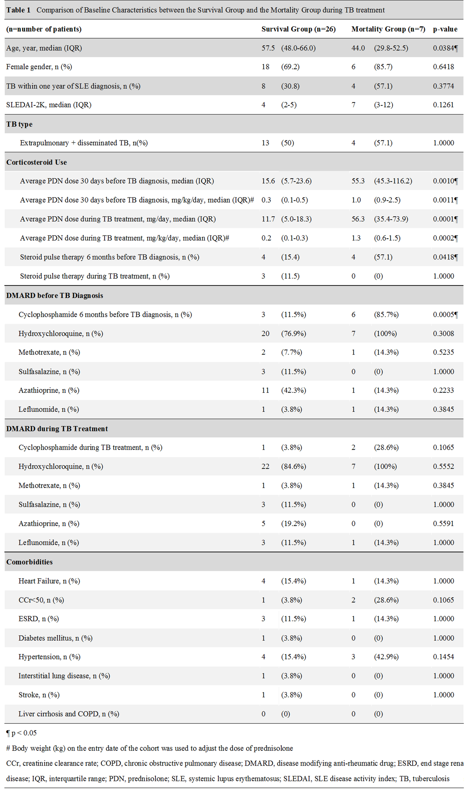Select the Comorbidities section heading
This screenshot has width=466, height=791.
pyautogui.click(x=29, y=562)
